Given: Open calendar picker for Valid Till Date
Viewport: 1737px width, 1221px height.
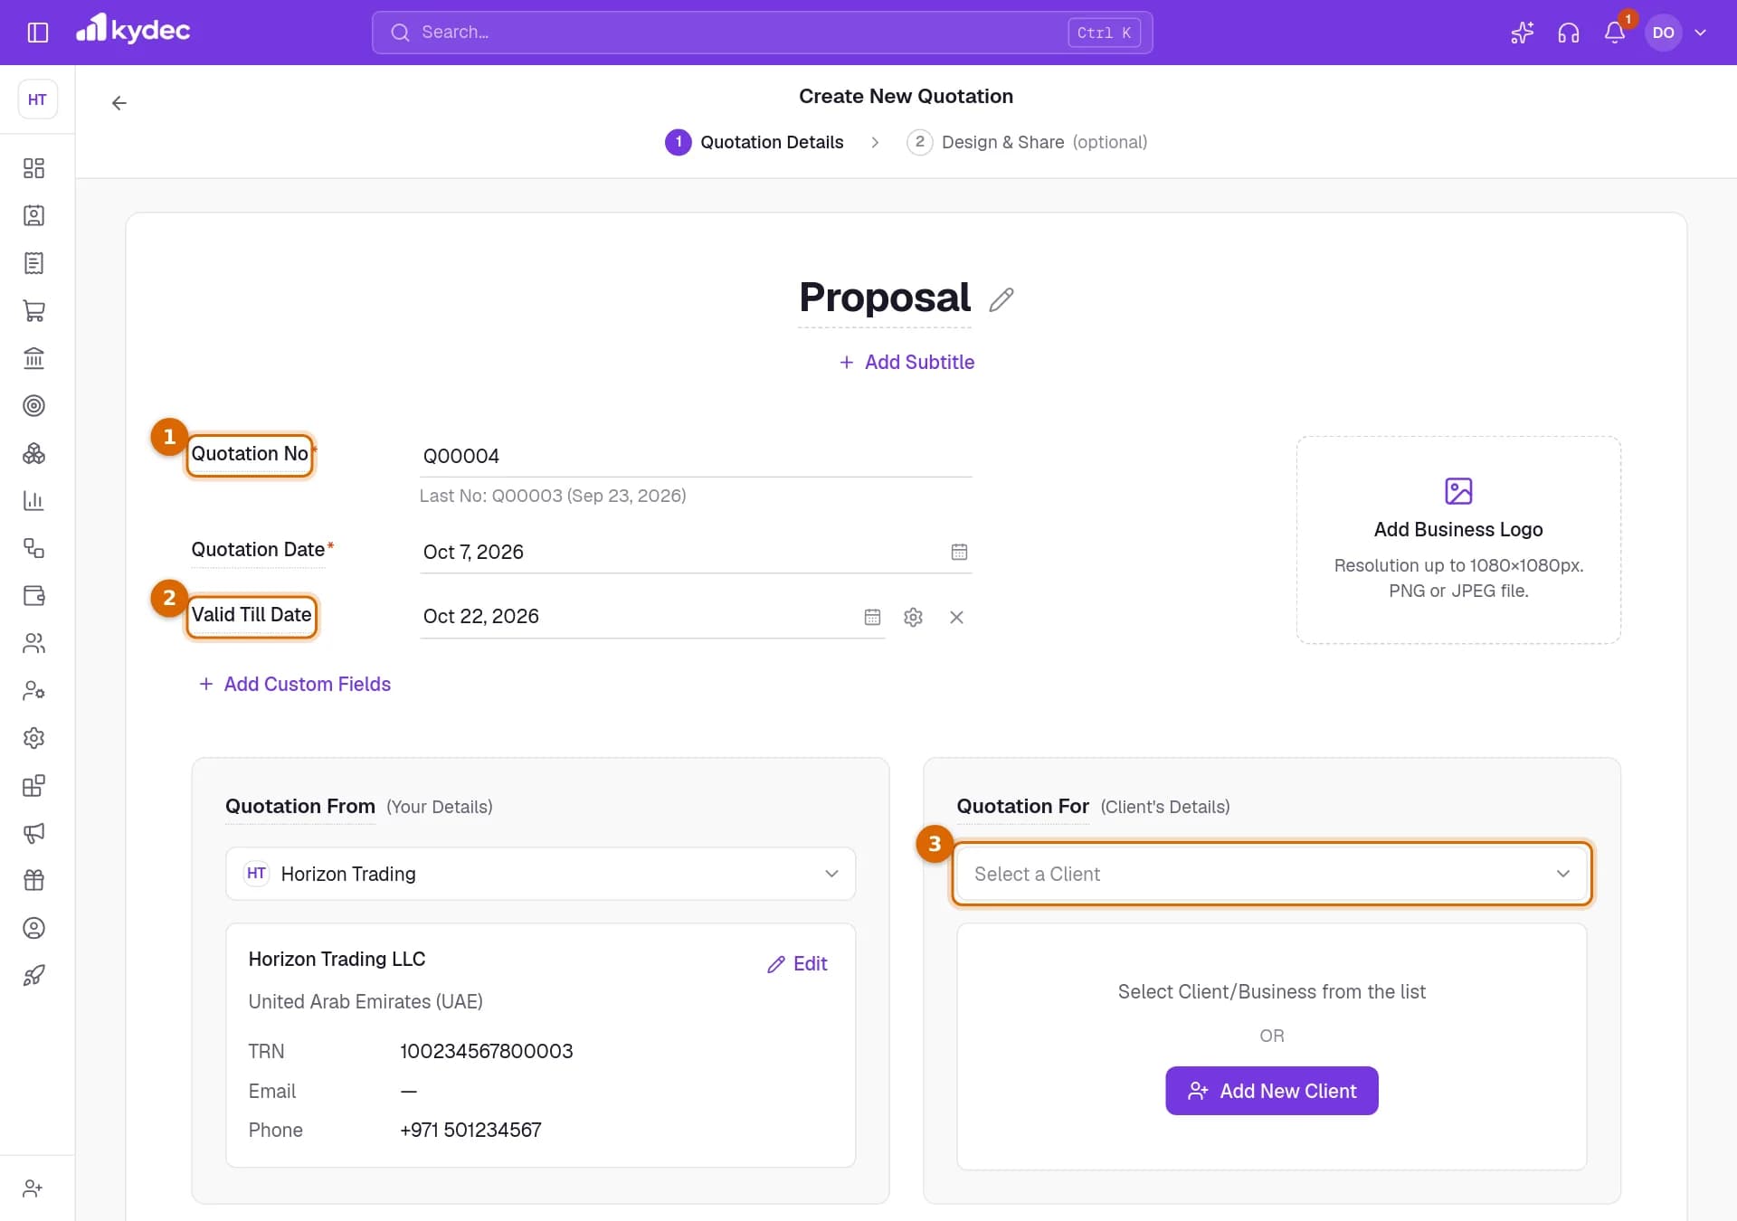Looking at the screenshot, I should click(x=872, y=617).
